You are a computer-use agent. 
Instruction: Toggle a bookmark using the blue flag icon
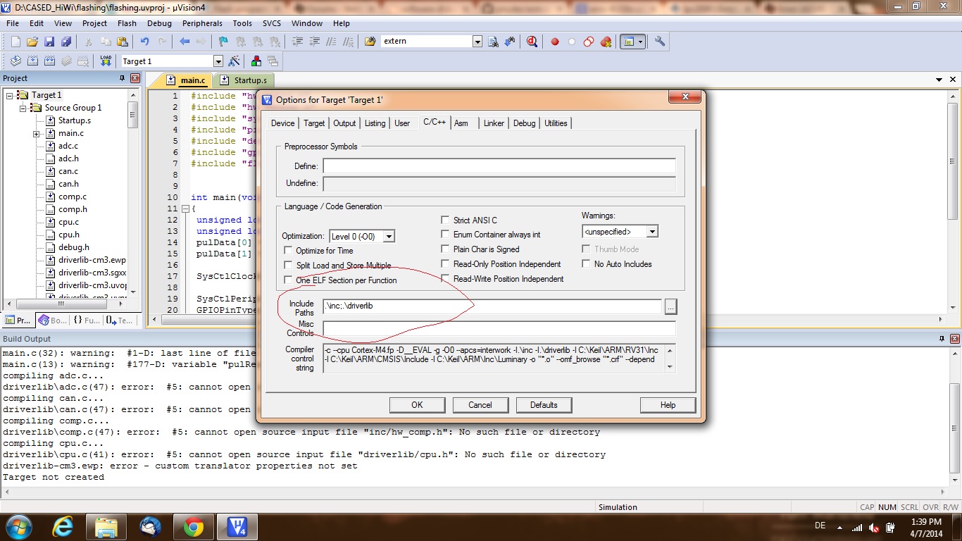pos(223,41)
